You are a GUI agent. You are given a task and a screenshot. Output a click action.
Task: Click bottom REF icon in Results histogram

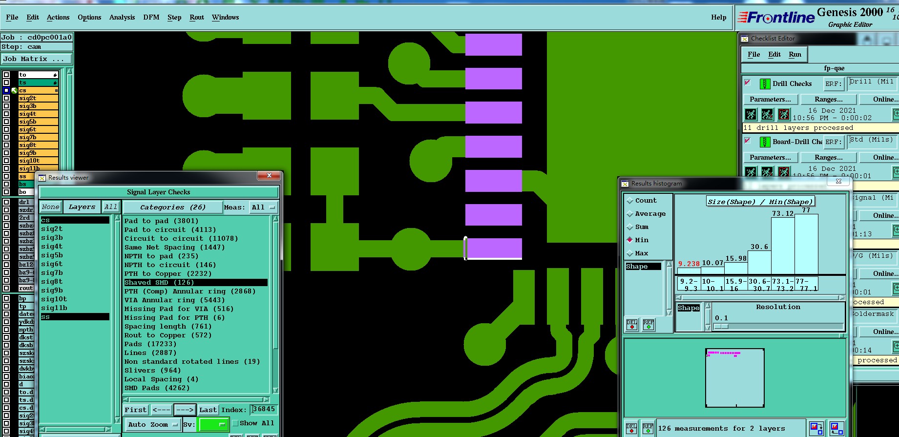[648, 429]
